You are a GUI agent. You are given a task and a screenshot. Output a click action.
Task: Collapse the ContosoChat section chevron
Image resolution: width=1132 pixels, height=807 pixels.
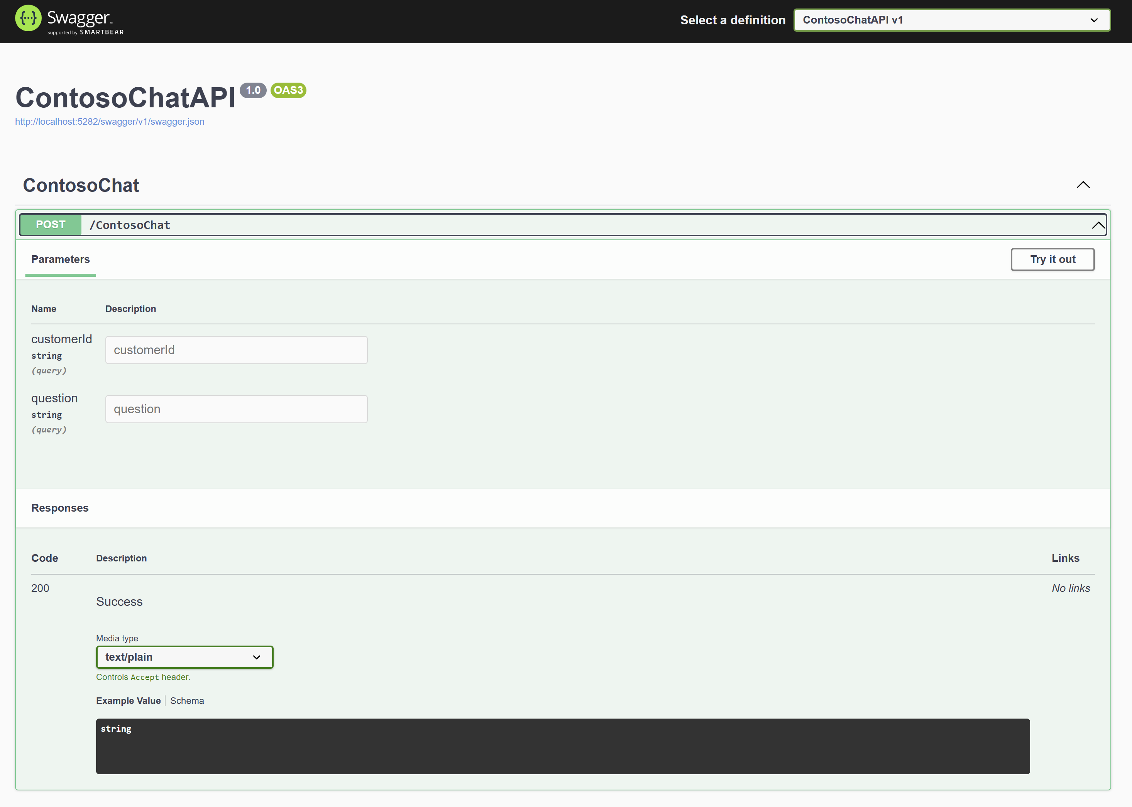(x=1083, y=185)
